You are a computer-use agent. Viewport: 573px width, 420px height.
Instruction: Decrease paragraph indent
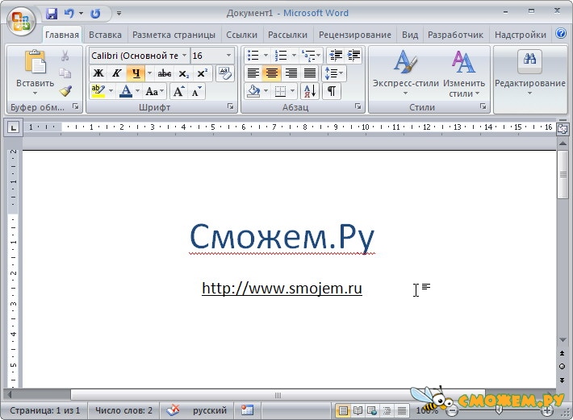(x=336, y=56)
